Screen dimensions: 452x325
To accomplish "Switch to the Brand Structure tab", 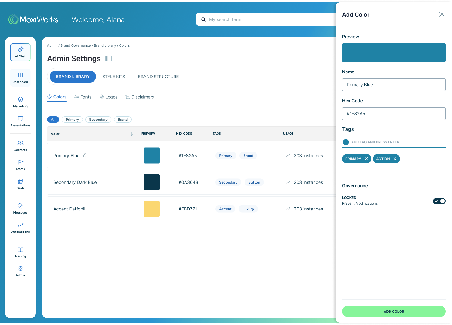I will coord(158,77).
